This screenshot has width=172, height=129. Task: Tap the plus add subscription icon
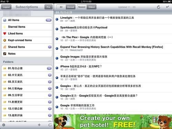pos(39,125)
